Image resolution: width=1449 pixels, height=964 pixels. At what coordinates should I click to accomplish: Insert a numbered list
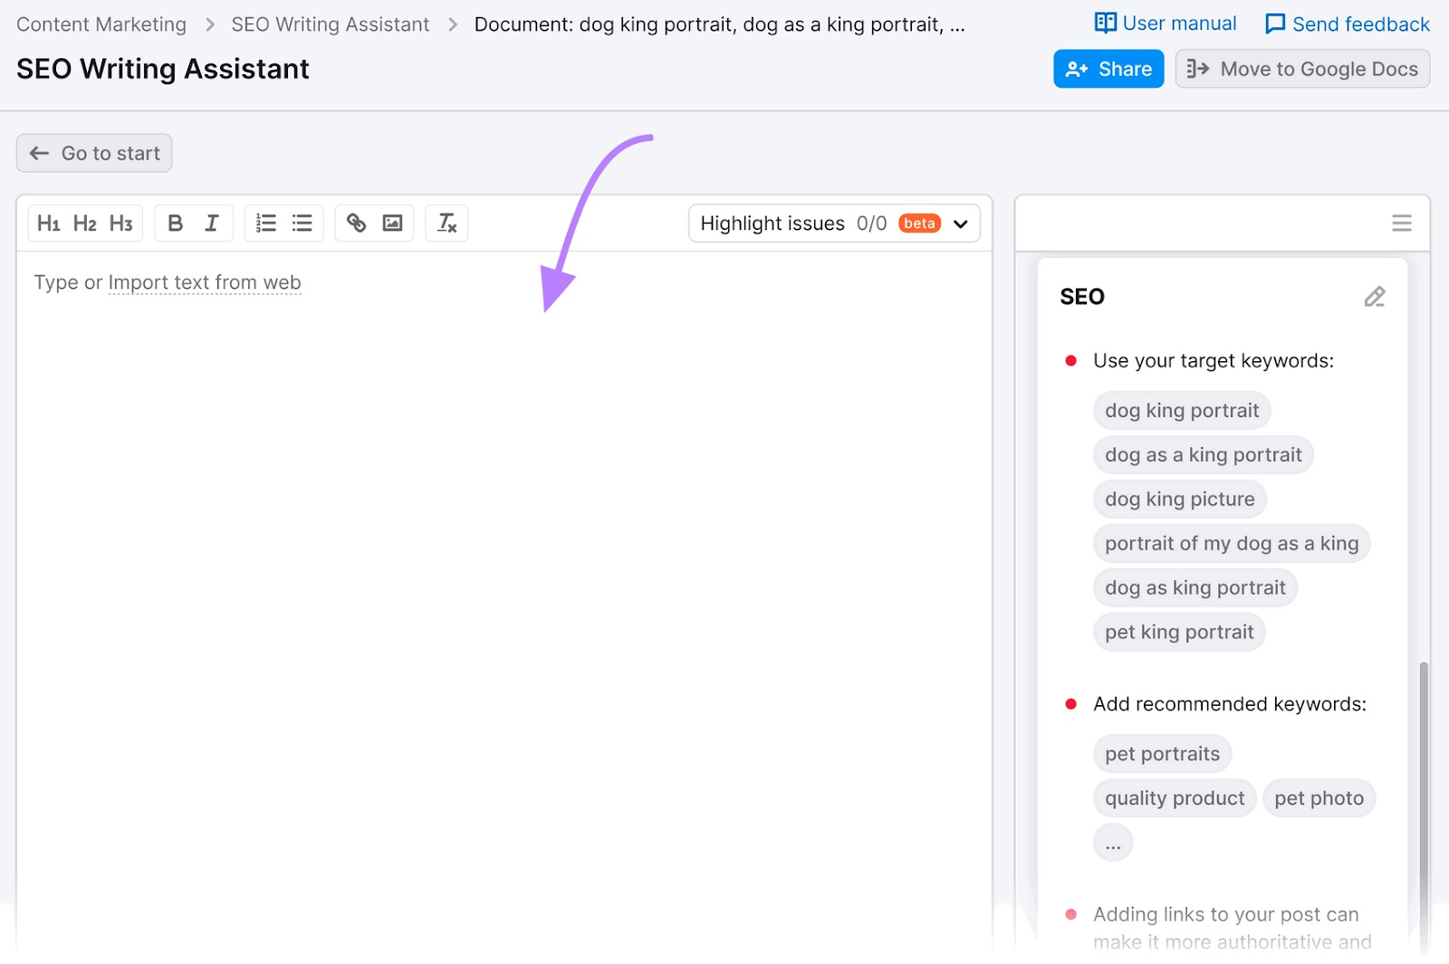coord(264,223)
